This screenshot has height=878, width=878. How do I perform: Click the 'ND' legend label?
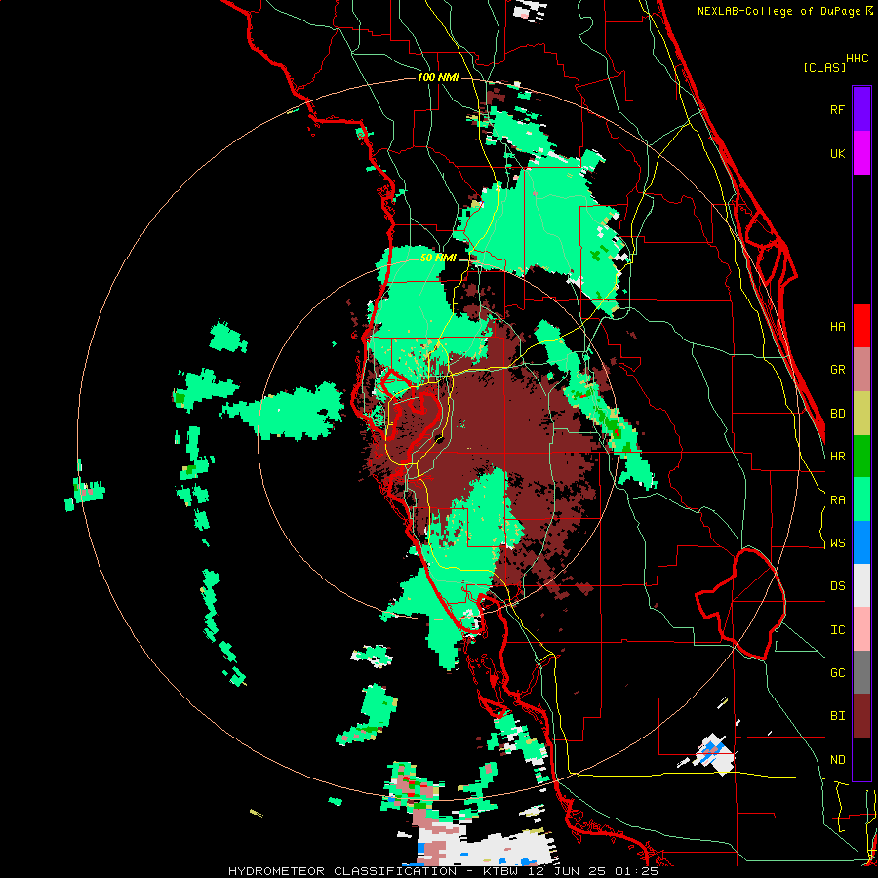[x=837, y=760]
